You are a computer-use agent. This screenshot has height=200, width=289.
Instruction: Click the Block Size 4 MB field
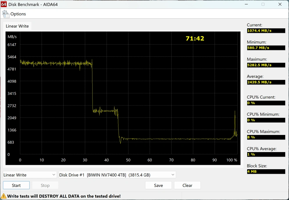tap(266, 172)
